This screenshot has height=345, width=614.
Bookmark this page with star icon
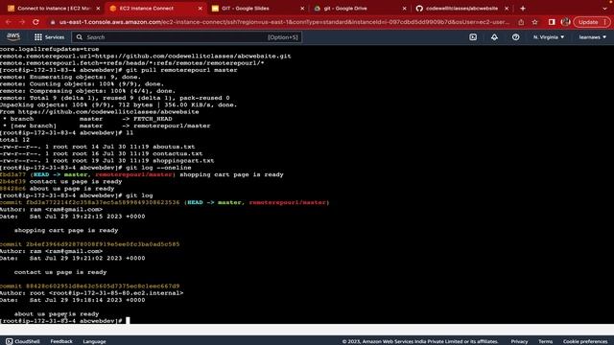(x=535, y=22)
